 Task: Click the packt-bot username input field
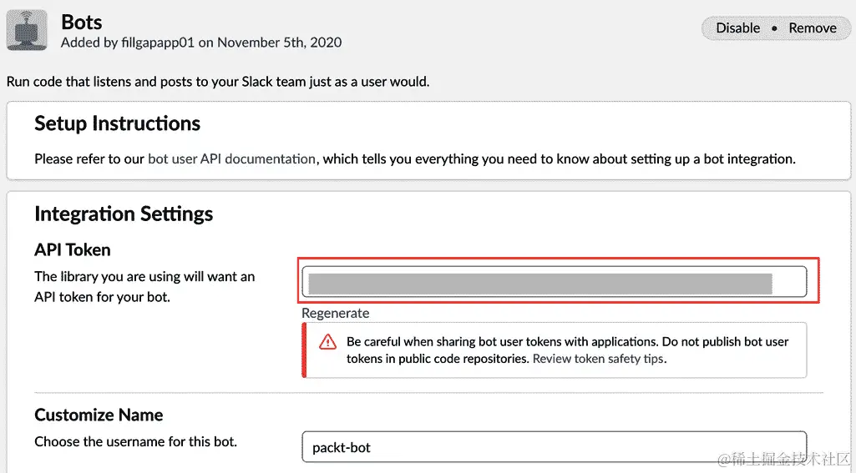coord(554,447)
